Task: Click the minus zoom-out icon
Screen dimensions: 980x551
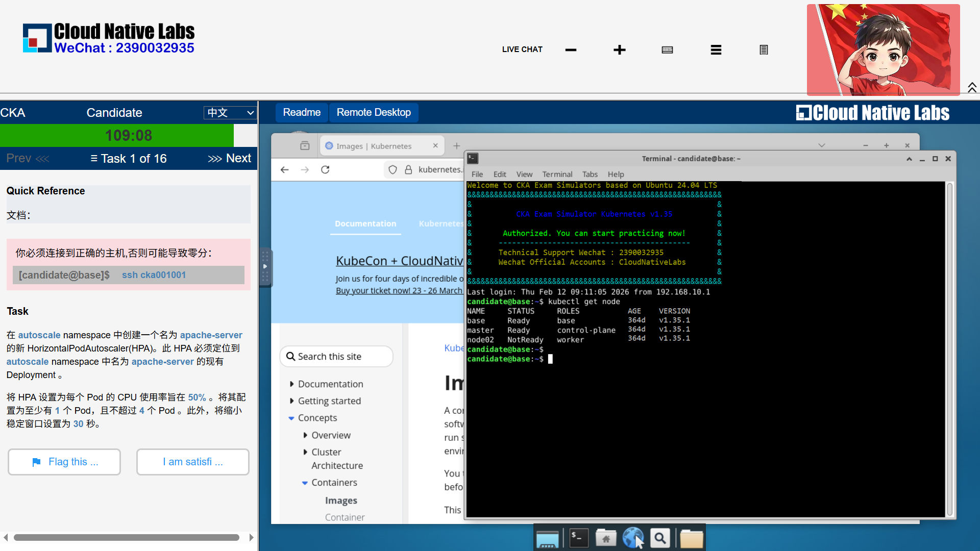Action: click(x=571, y=49)
